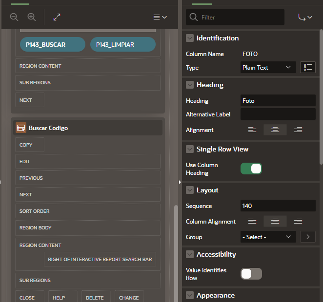Click Right of Interactive Report Search Bar slot
323x302 pixels.
[x=100, y=259]
